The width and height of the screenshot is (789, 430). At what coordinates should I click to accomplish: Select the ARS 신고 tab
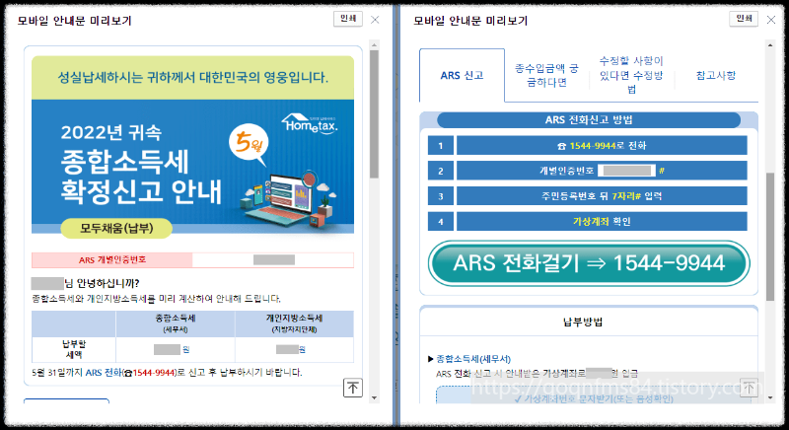click(462, 75)
